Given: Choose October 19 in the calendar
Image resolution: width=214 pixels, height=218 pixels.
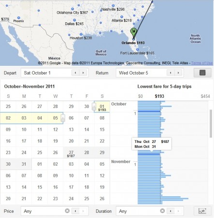Looking at the screenshot, I should tap(56, 141).
